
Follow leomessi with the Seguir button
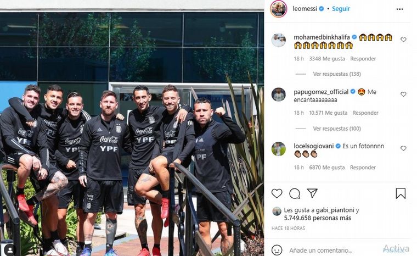[341, 9]
